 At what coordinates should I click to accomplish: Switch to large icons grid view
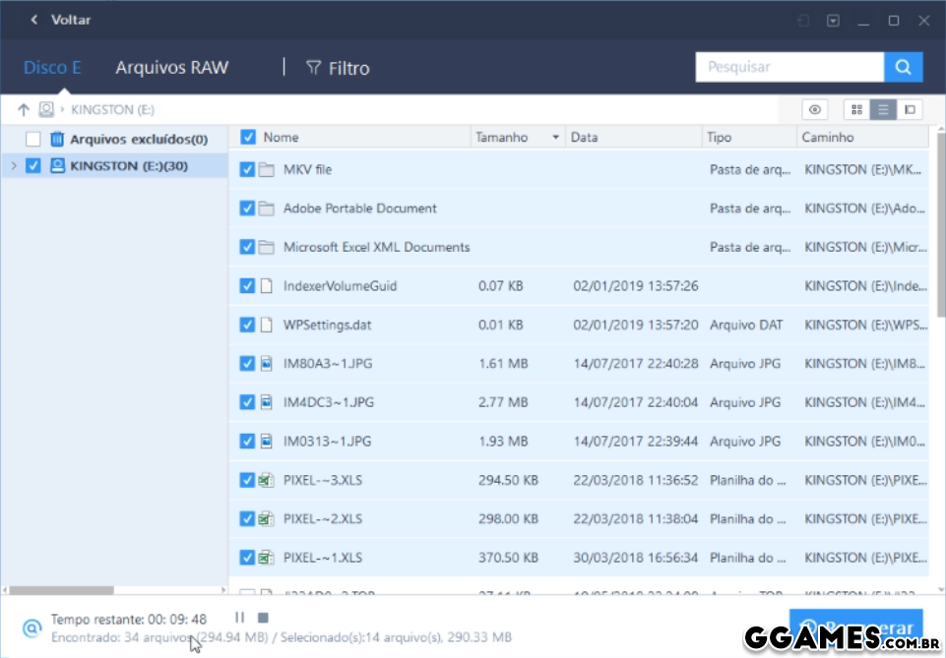point(856,109)
